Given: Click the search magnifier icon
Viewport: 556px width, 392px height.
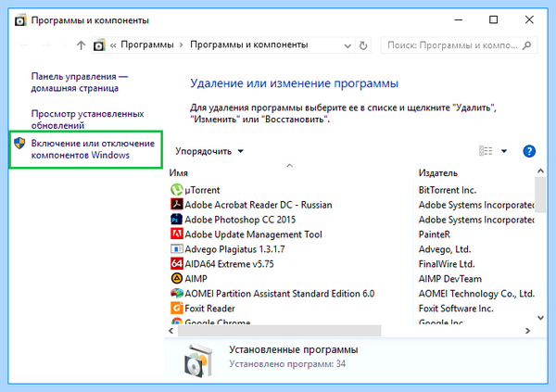Looking at the screenshot, I should (527, 45).
